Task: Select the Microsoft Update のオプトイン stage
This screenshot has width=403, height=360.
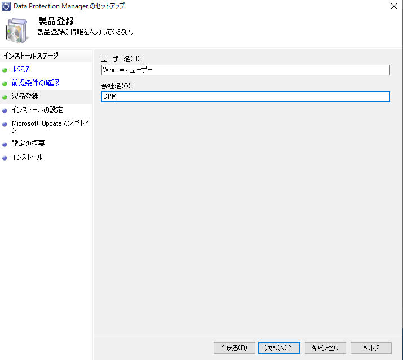Action: coord(50,126)
